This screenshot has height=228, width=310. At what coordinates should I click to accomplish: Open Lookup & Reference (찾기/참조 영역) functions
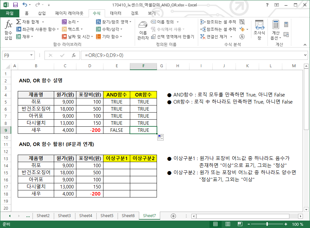pyautogui.click(x=114, y=22)
